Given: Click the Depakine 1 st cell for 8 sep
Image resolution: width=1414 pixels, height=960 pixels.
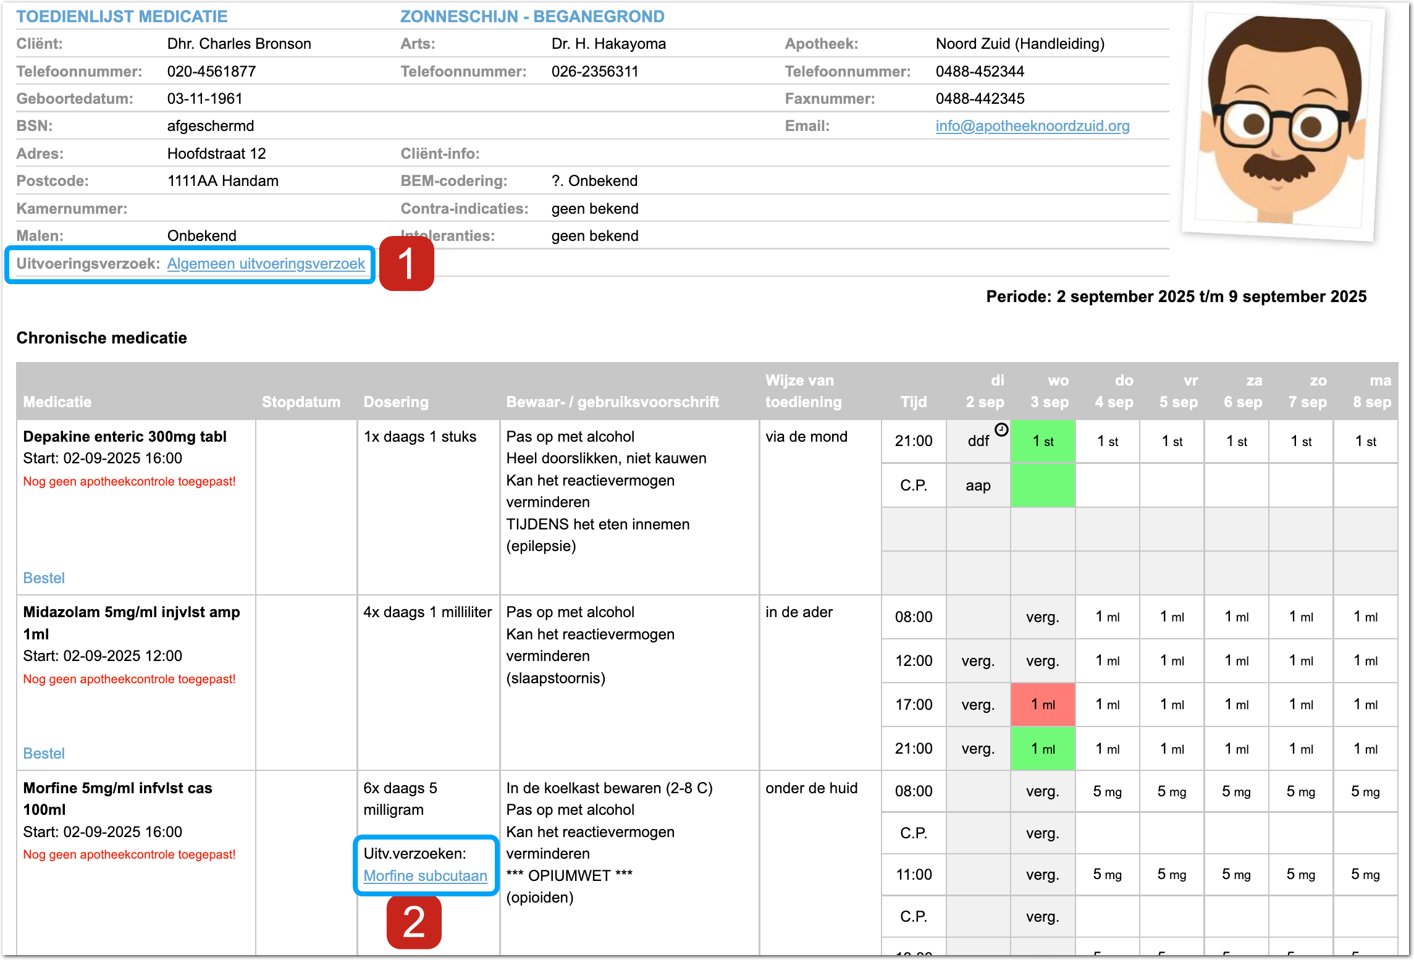Looking at the screenshot, I should 1365,441.
